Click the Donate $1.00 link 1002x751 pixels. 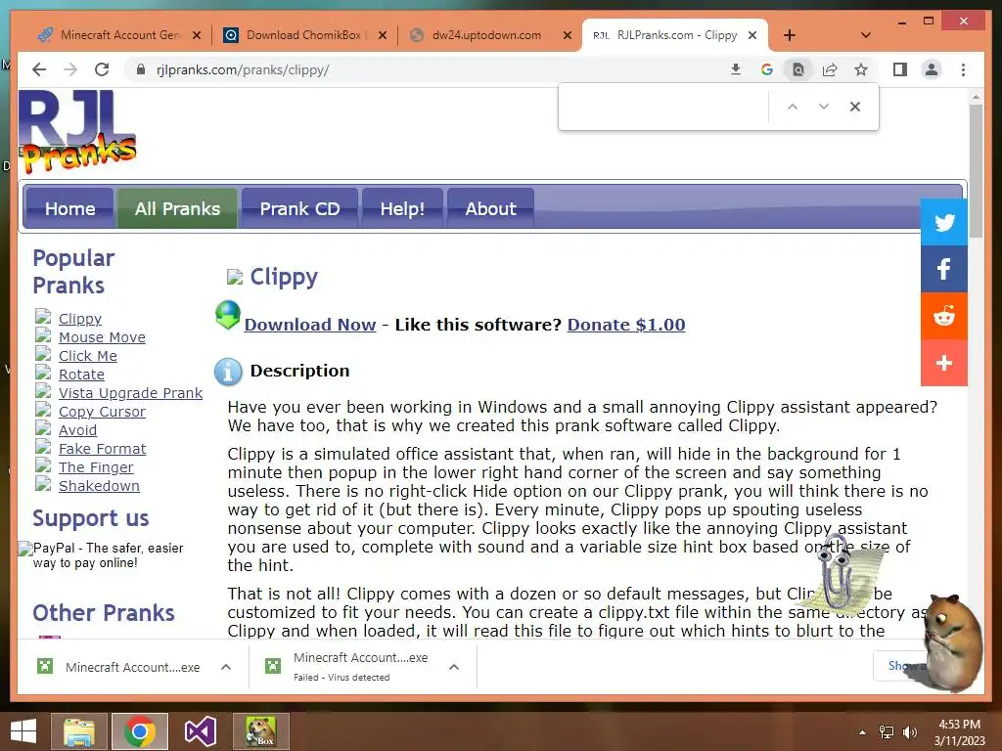click(626, 325)
